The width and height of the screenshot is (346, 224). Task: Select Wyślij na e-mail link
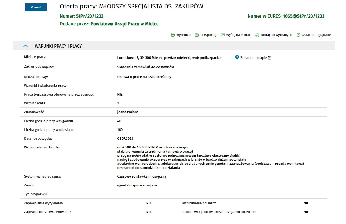[x=238, y=35]
